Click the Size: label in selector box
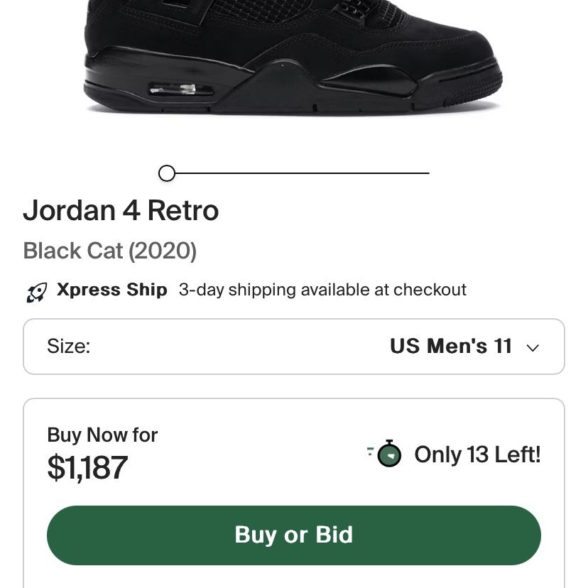The width and height of the screenshot is (588, 588). (x=69, y=346)
